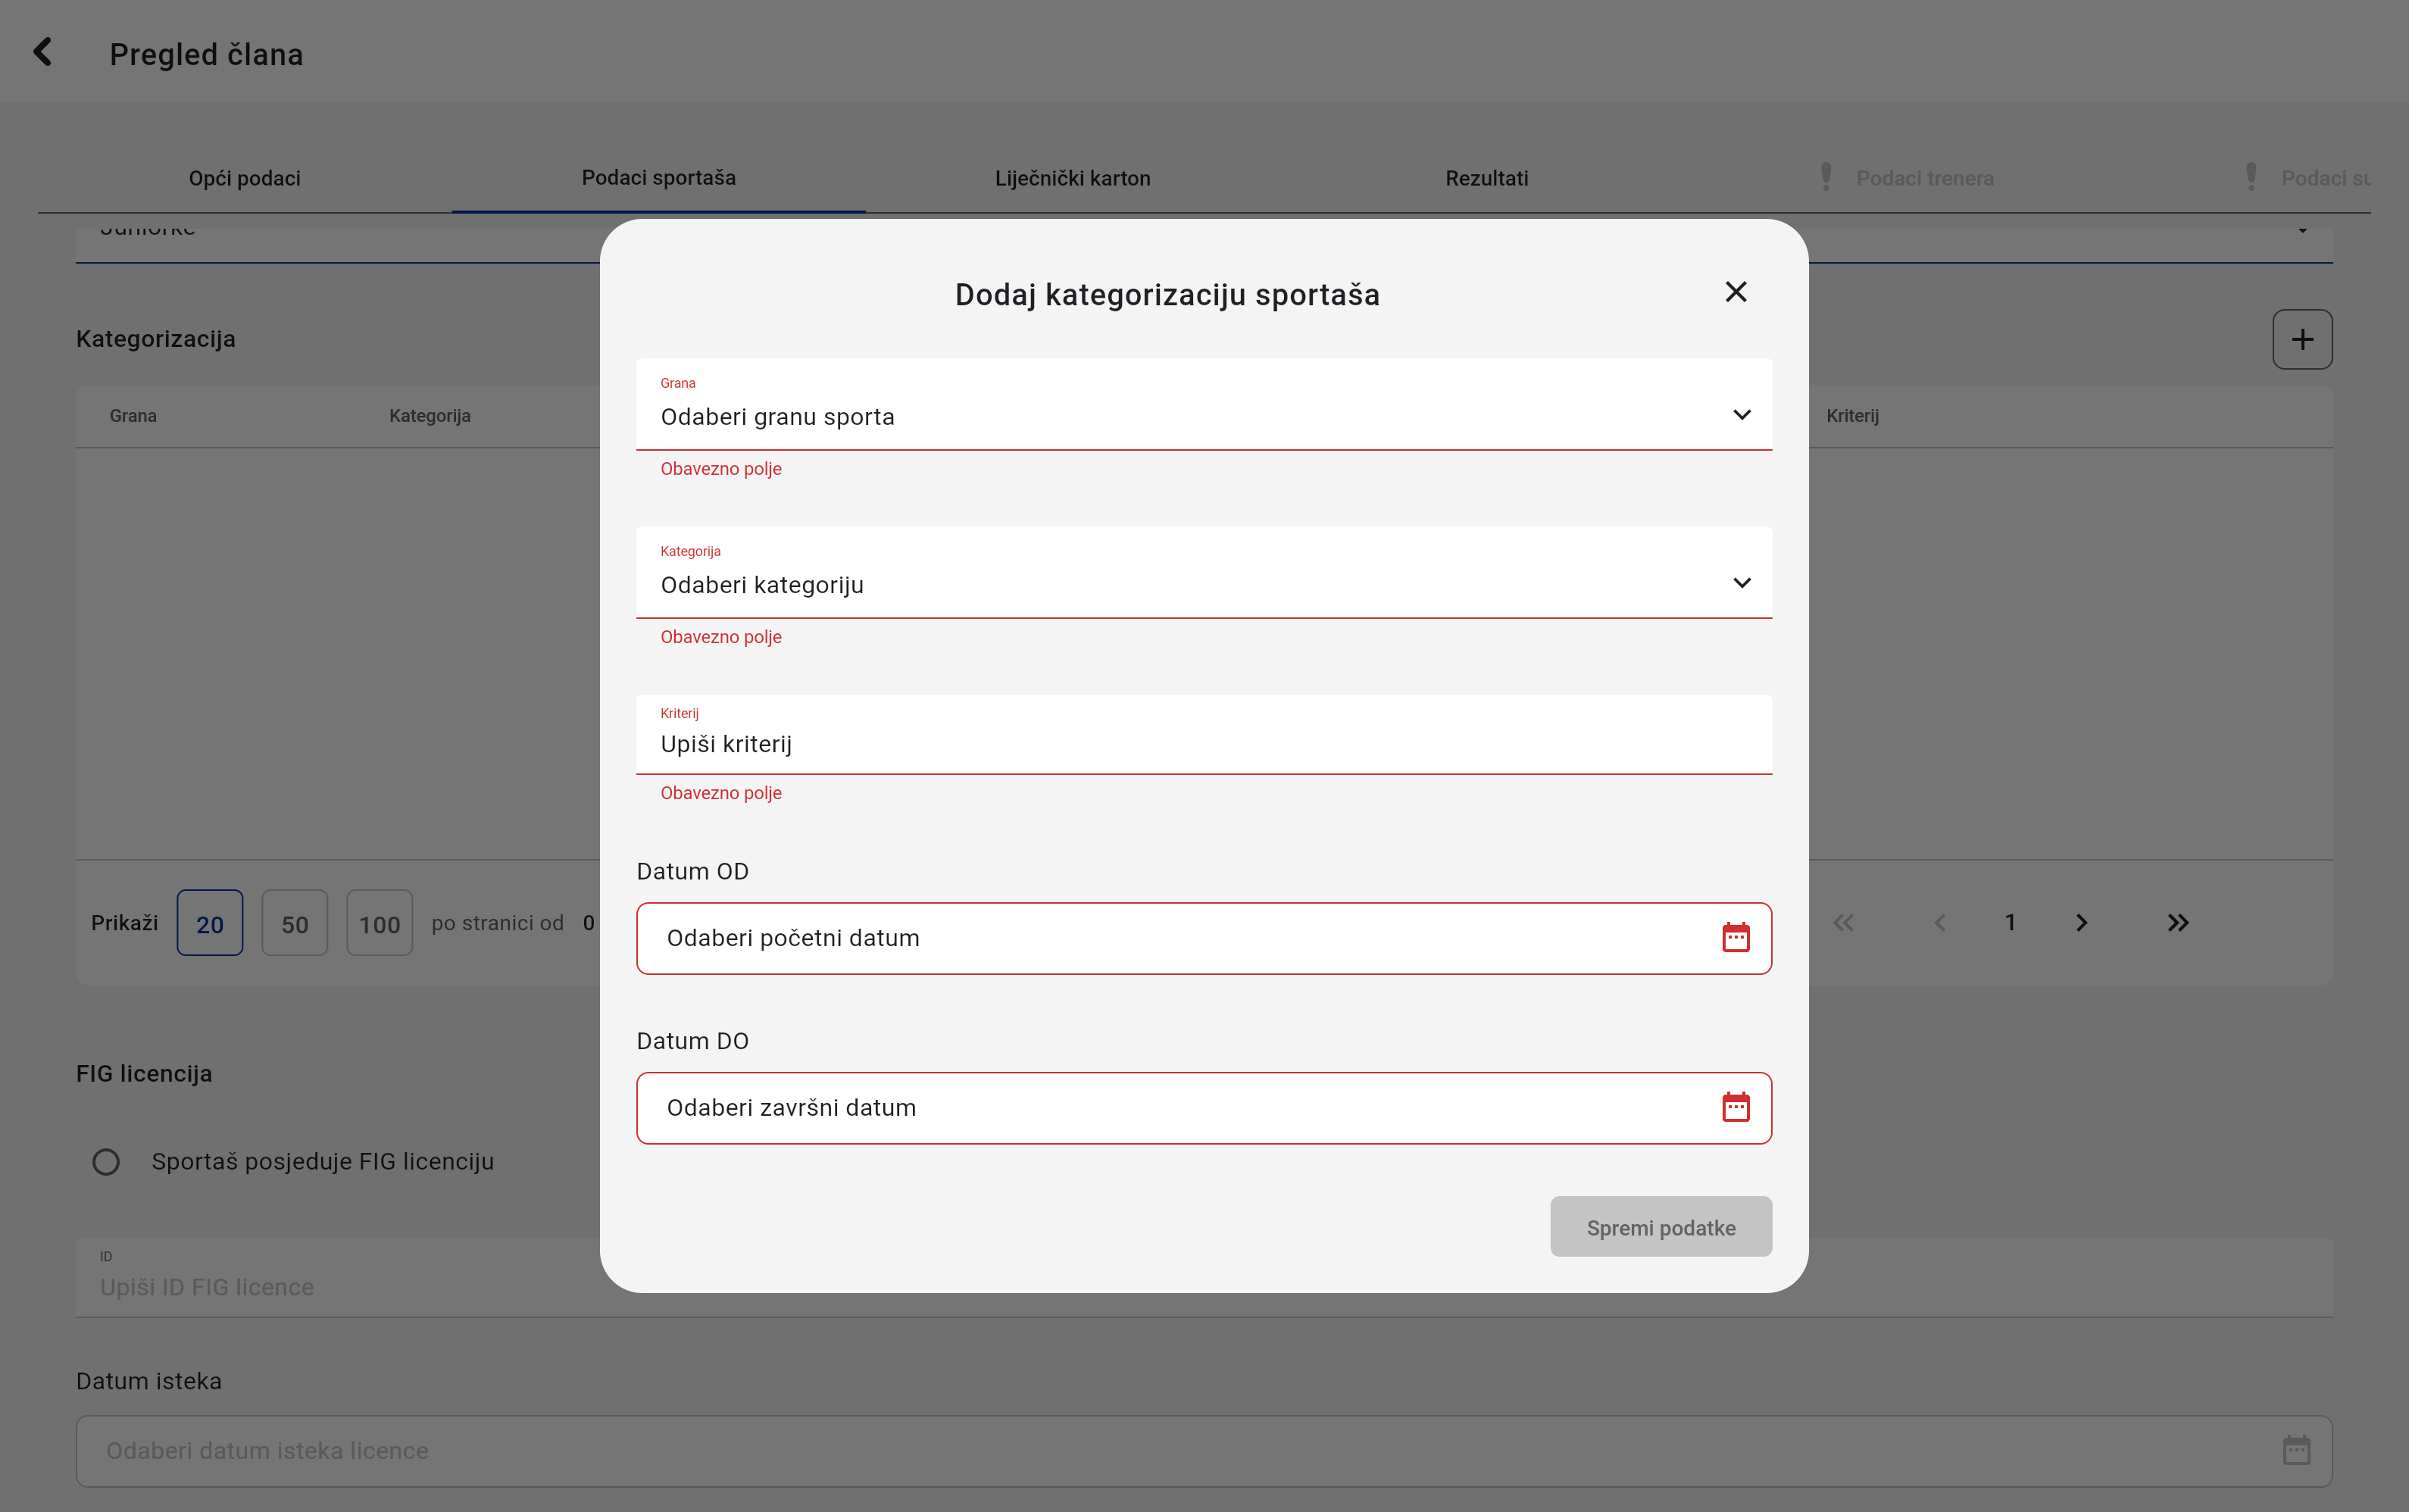2409x1512 pixels.
Task: Click the Spremi podatke button
Action: [1660, 1227]
